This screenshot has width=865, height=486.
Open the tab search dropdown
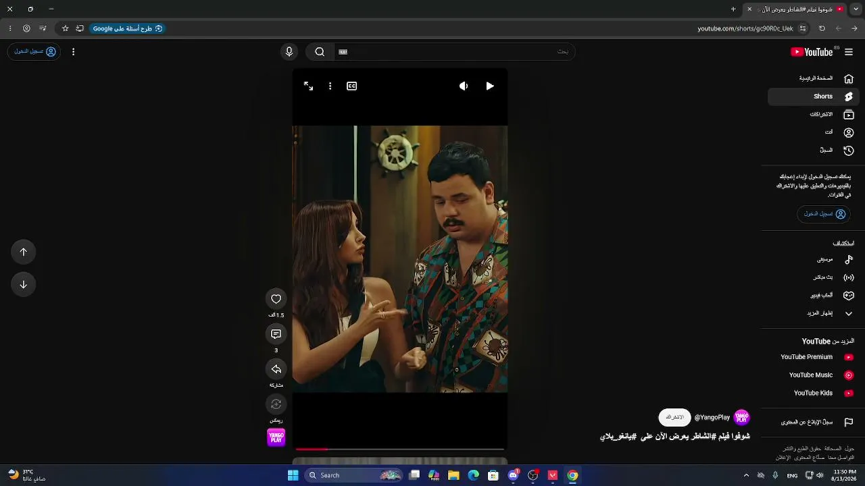tap(856, 9)
